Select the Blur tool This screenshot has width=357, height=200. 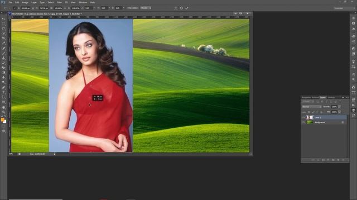coord(3,78)
